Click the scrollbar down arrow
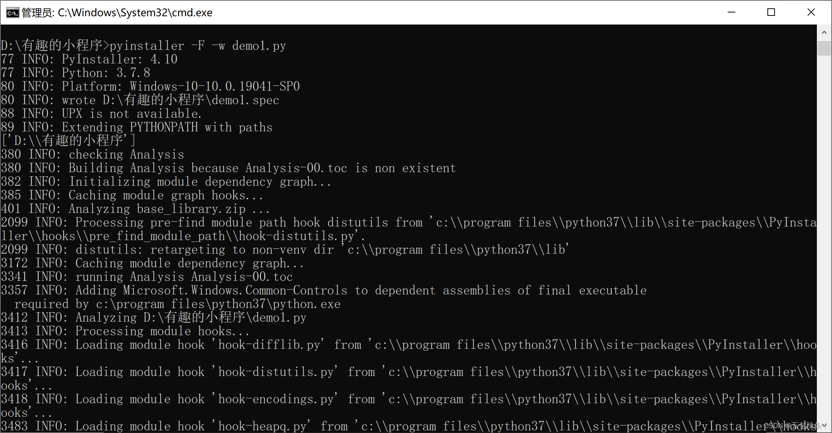This screenshot has width=832, height=433. pyautogui.click(x=825, y=426)
